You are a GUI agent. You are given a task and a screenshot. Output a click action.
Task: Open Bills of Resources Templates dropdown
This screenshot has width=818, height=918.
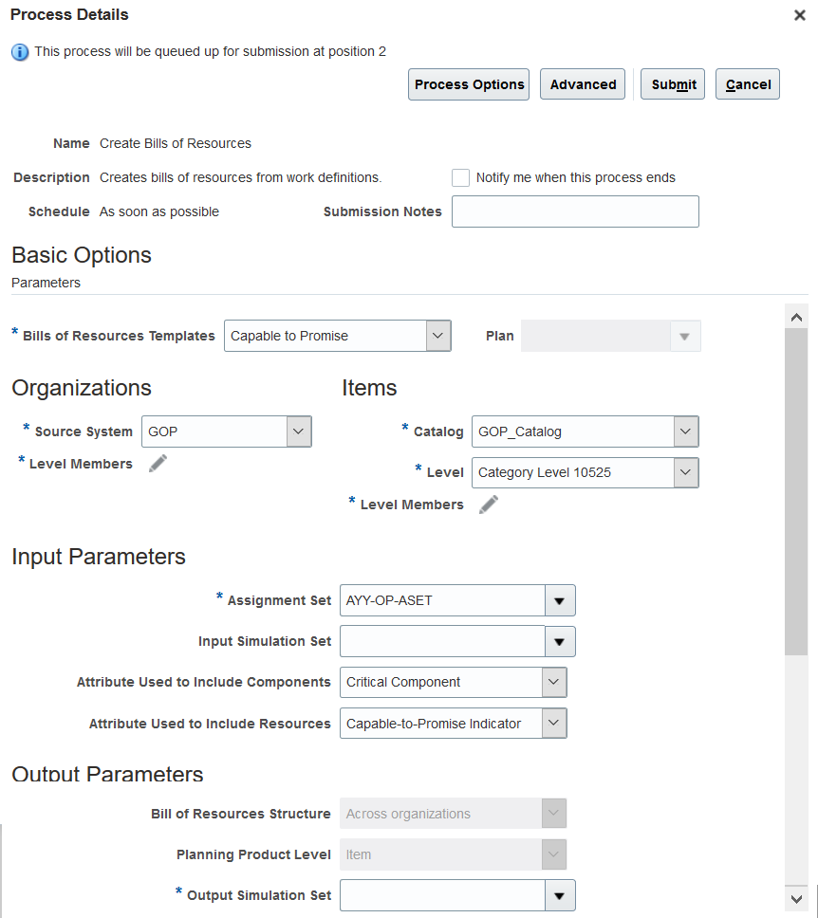[437, 336]
